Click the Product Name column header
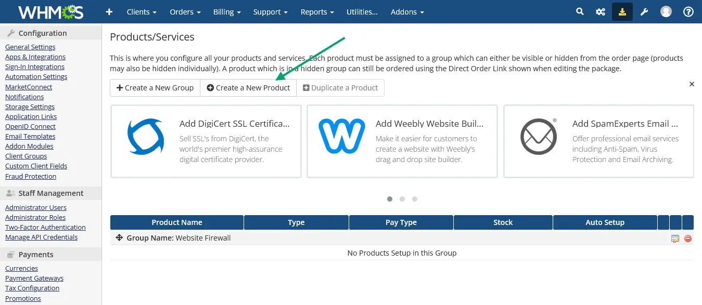 point(177,222)
